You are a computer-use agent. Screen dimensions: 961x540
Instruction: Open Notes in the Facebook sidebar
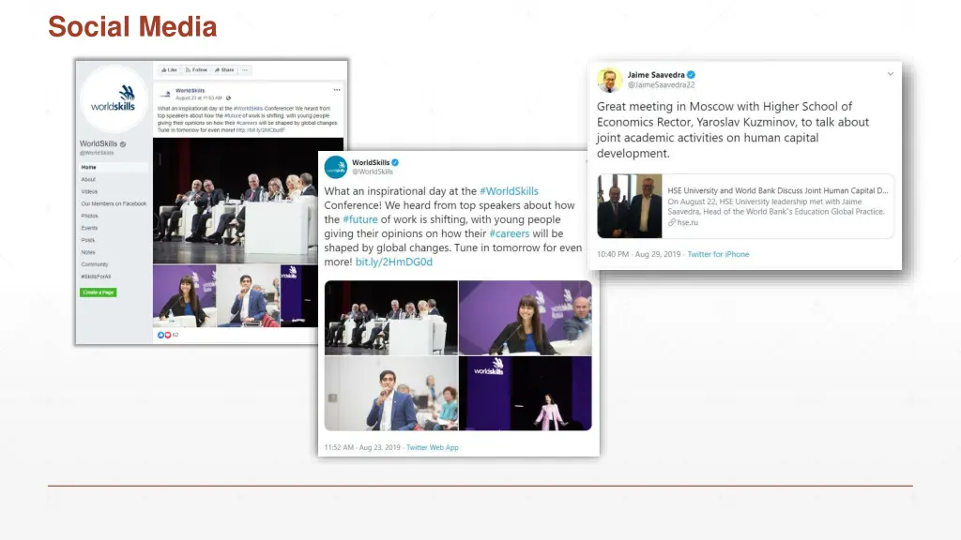pos(88,252)
